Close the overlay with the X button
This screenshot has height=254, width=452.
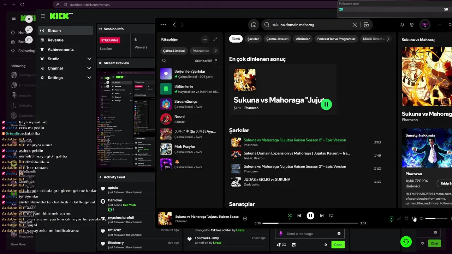[x=29, y=19]
